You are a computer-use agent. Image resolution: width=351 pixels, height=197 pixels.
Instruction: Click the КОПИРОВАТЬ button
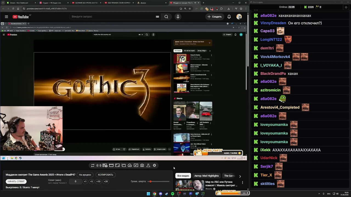106,175
